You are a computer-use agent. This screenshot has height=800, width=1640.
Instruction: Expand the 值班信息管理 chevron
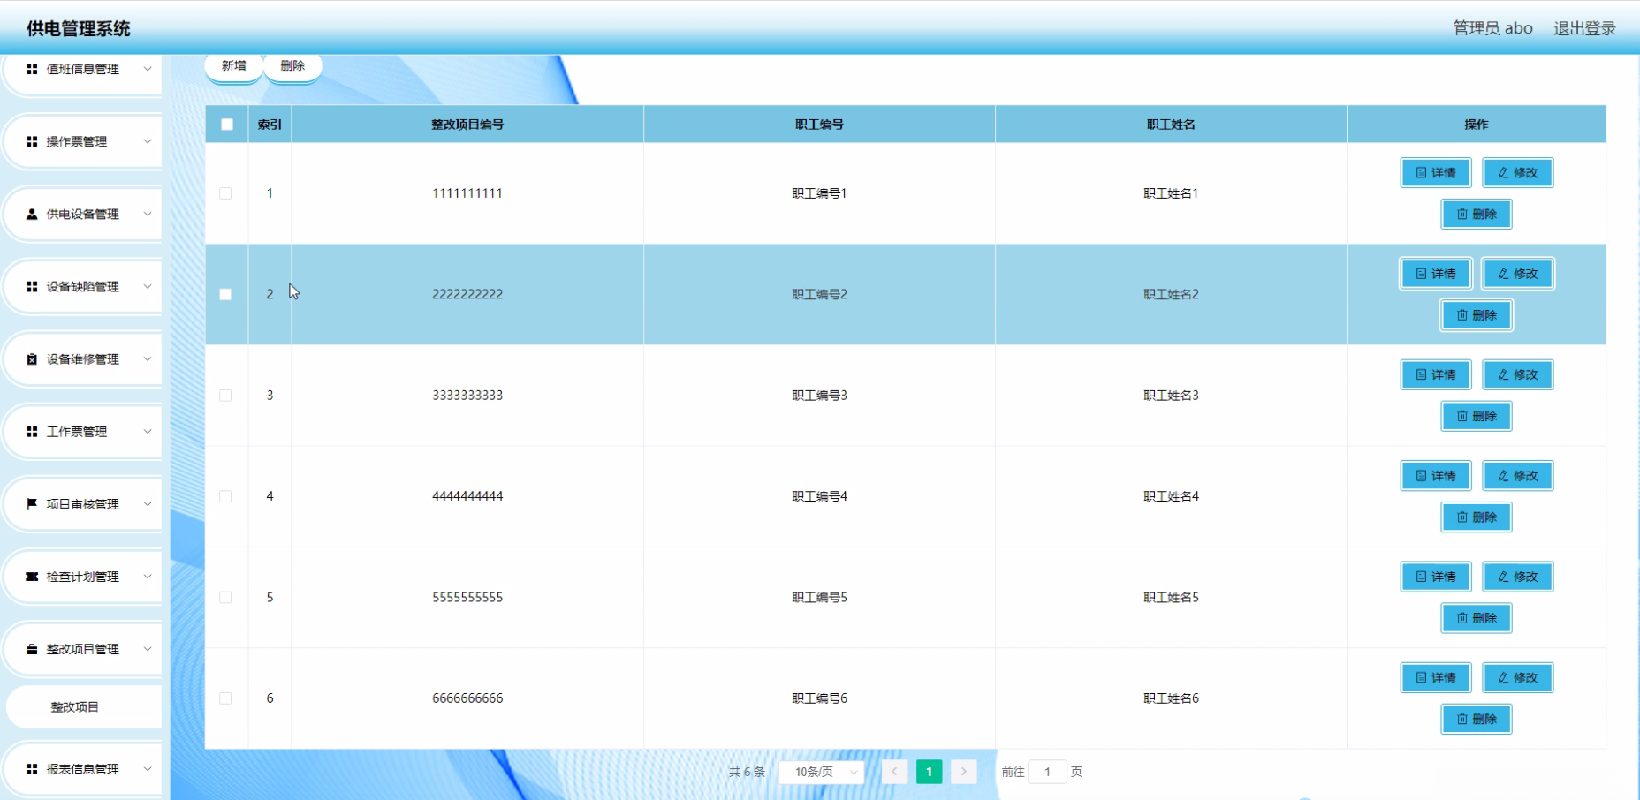pyautogui.click(x=148, y=69)
